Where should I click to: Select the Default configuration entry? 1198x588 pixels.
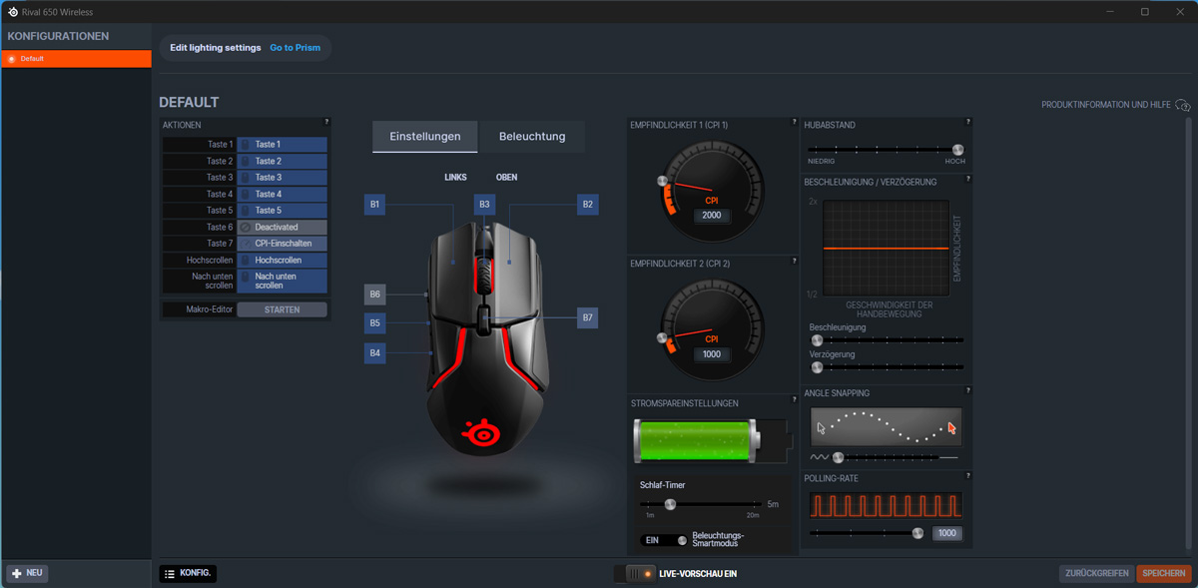tap(77, 59)
